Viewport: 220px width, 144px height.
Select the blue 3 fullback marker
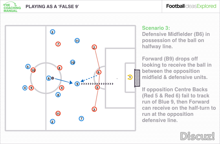click(52, 32)
